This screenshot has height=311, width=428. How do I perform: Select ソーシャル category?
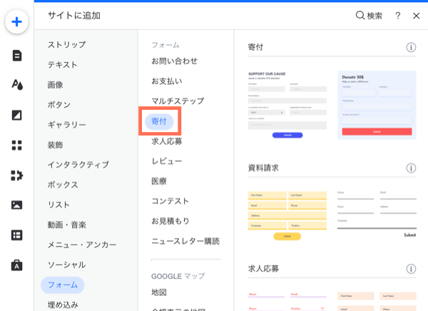[x=67, y=265]
